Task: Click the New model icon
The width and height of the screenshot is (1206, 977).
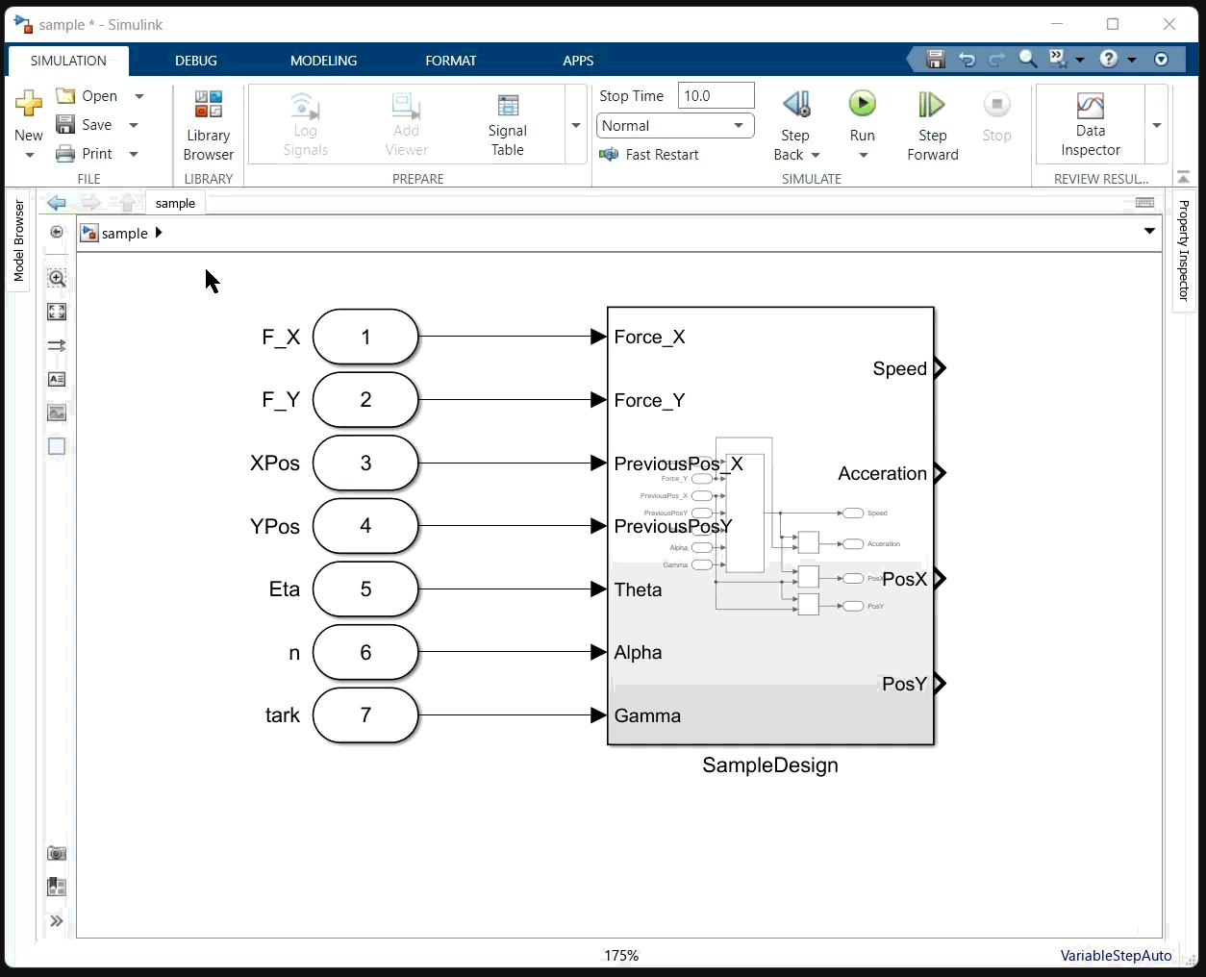Action: [x=29, y=104]
